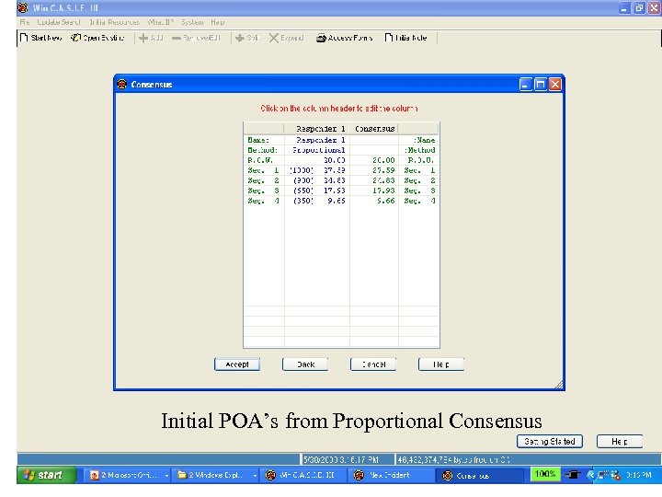Click the Access Forms printer icon
The width and height of the screenshot is (662, 497).
point(321,38)
